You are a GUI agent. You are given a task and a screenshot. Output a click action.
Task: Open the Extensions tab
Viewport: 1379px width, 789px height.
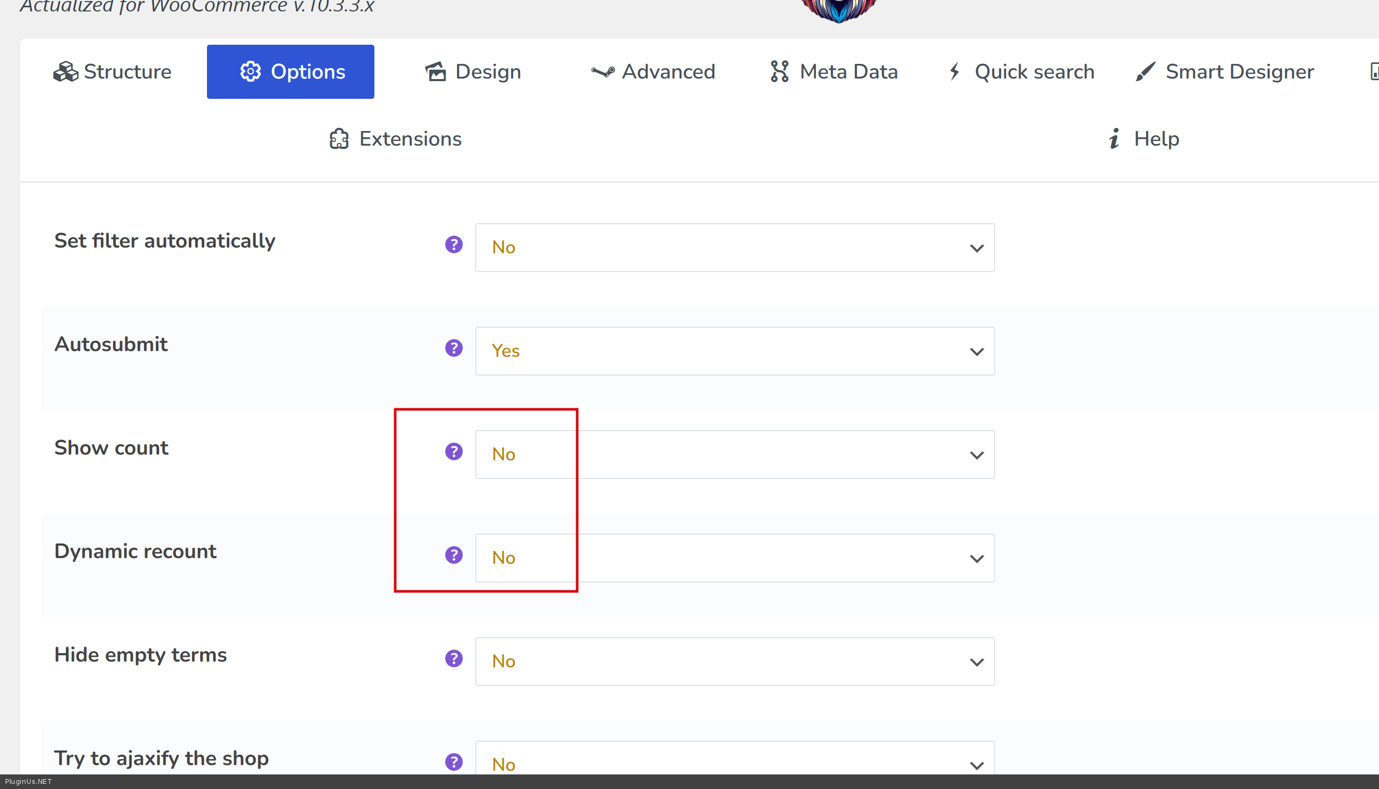click(x=395, y=139)
